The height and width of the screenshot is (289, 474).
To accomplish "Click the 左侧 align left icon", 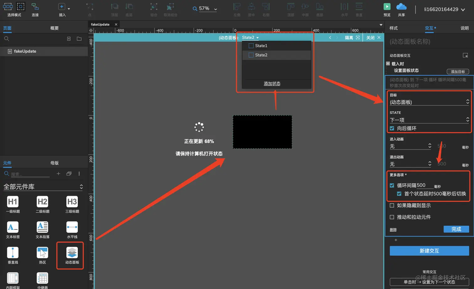I will click(237, 7).
